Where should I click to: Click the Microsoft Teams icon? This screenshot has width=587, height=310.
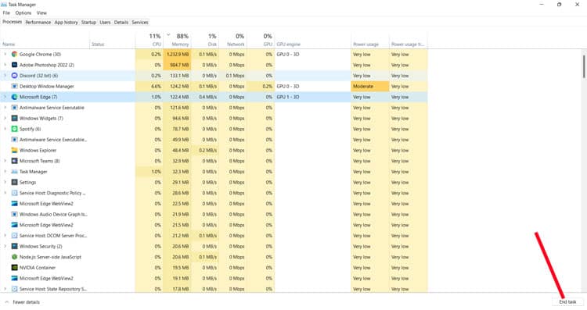click(14, 161)
